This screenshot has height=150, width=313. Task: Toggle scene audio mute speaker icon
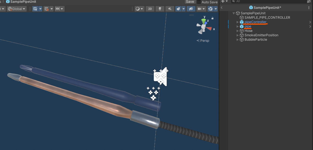tap(170, 9)
